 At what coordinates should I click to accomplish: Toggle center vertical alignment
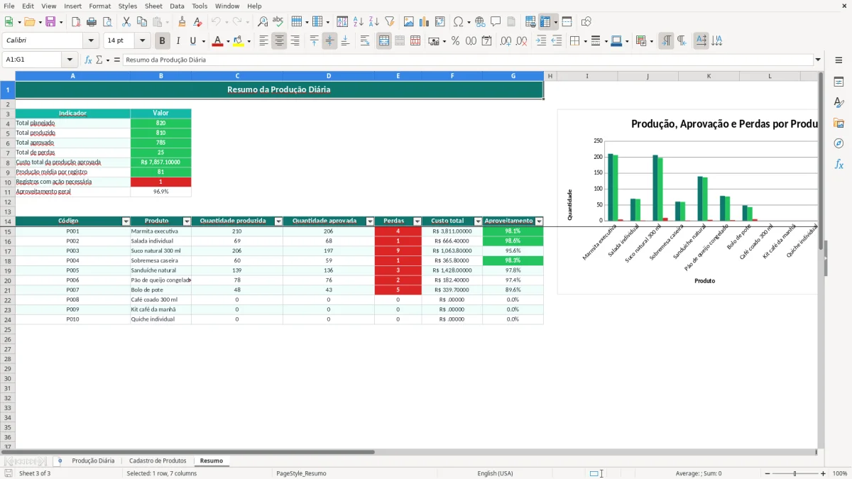coord(329,41)
